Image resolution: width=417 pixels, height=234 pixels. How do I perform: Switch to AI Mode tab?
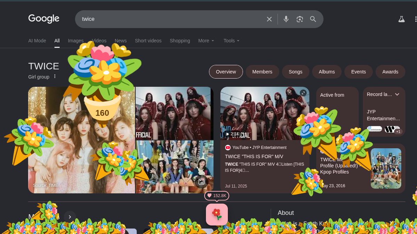(x=37, y=41)
